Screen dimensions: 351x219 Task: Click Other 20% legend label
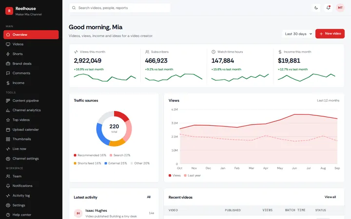point(142,164)
